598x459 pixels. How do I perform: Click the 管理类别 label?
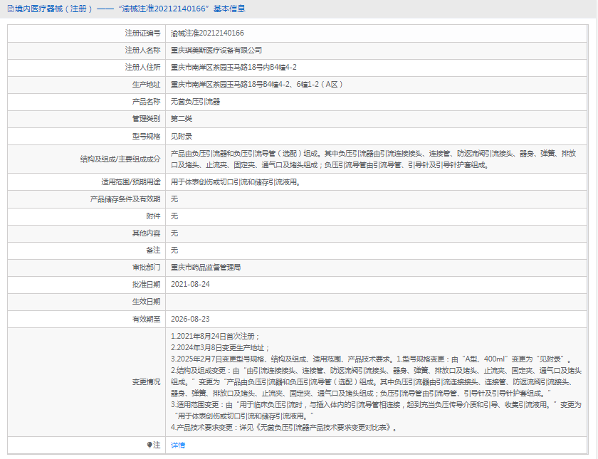[146, 119]
